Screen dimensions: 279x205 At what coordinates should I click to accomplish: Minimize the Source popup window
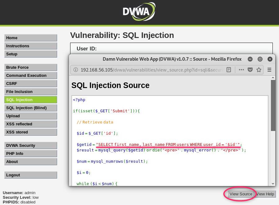coord(250,59)
